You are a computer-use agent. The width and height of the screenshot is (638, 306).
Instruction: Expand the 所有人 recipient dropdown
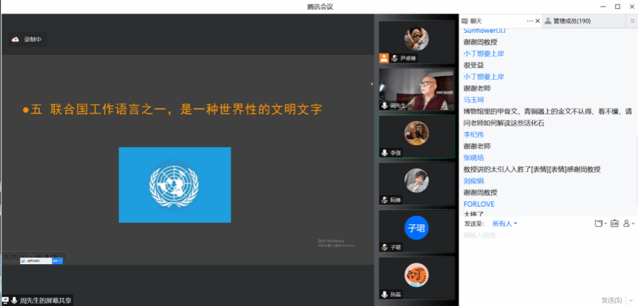(x=505, y=224)
